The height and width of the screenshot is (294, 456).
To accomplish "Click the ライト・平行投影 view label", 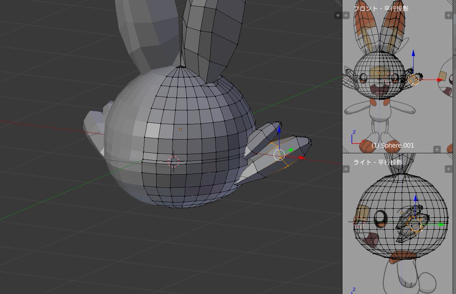I will pos(377,162).
